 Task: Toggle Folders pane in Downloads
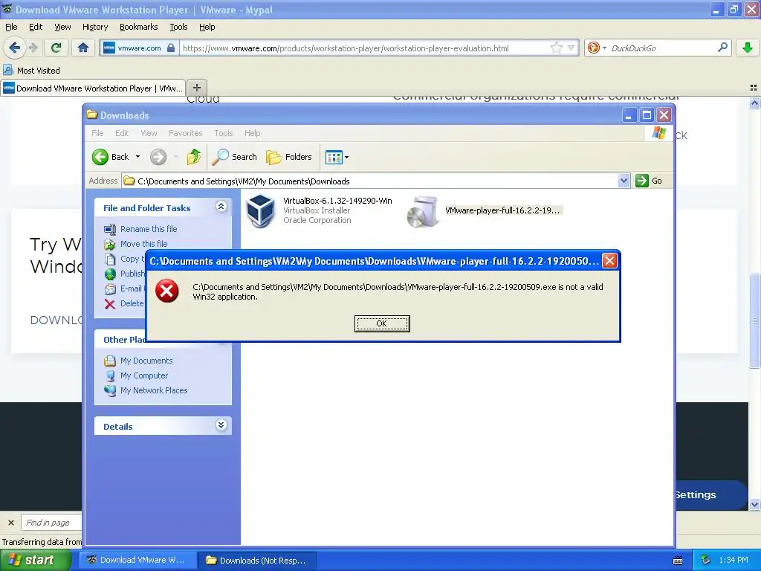[x=289, y=157]
